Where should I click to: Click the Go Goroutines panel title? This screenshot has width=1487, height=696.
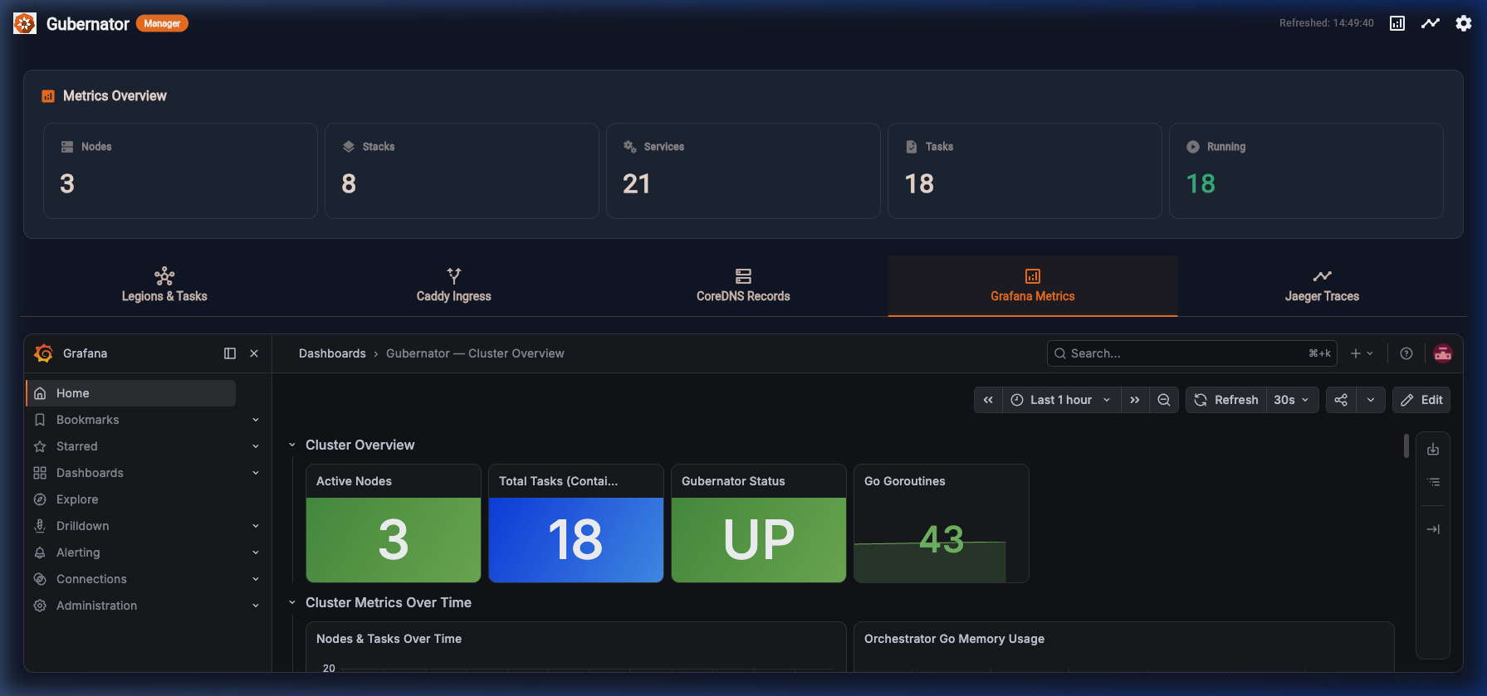pos(905,481)
